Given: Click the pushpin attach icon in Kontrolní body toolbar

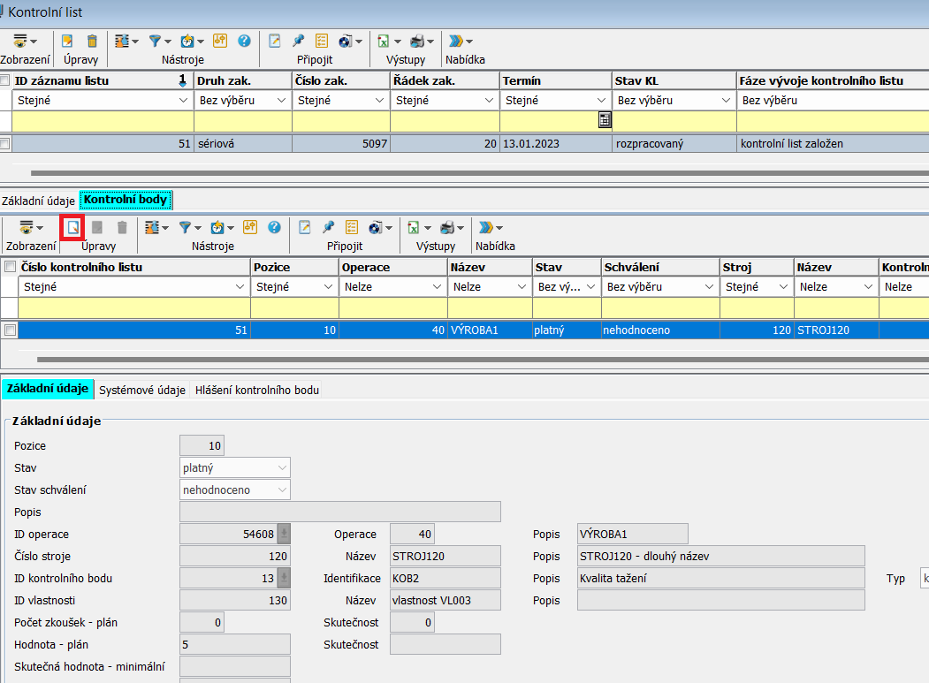Looking at the screenshot, I should 328,227.
